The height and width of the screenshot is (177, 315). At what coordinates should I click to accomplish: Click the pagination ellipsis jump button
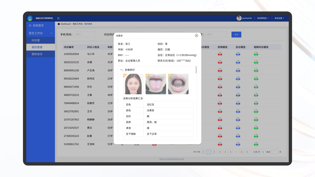236,152
